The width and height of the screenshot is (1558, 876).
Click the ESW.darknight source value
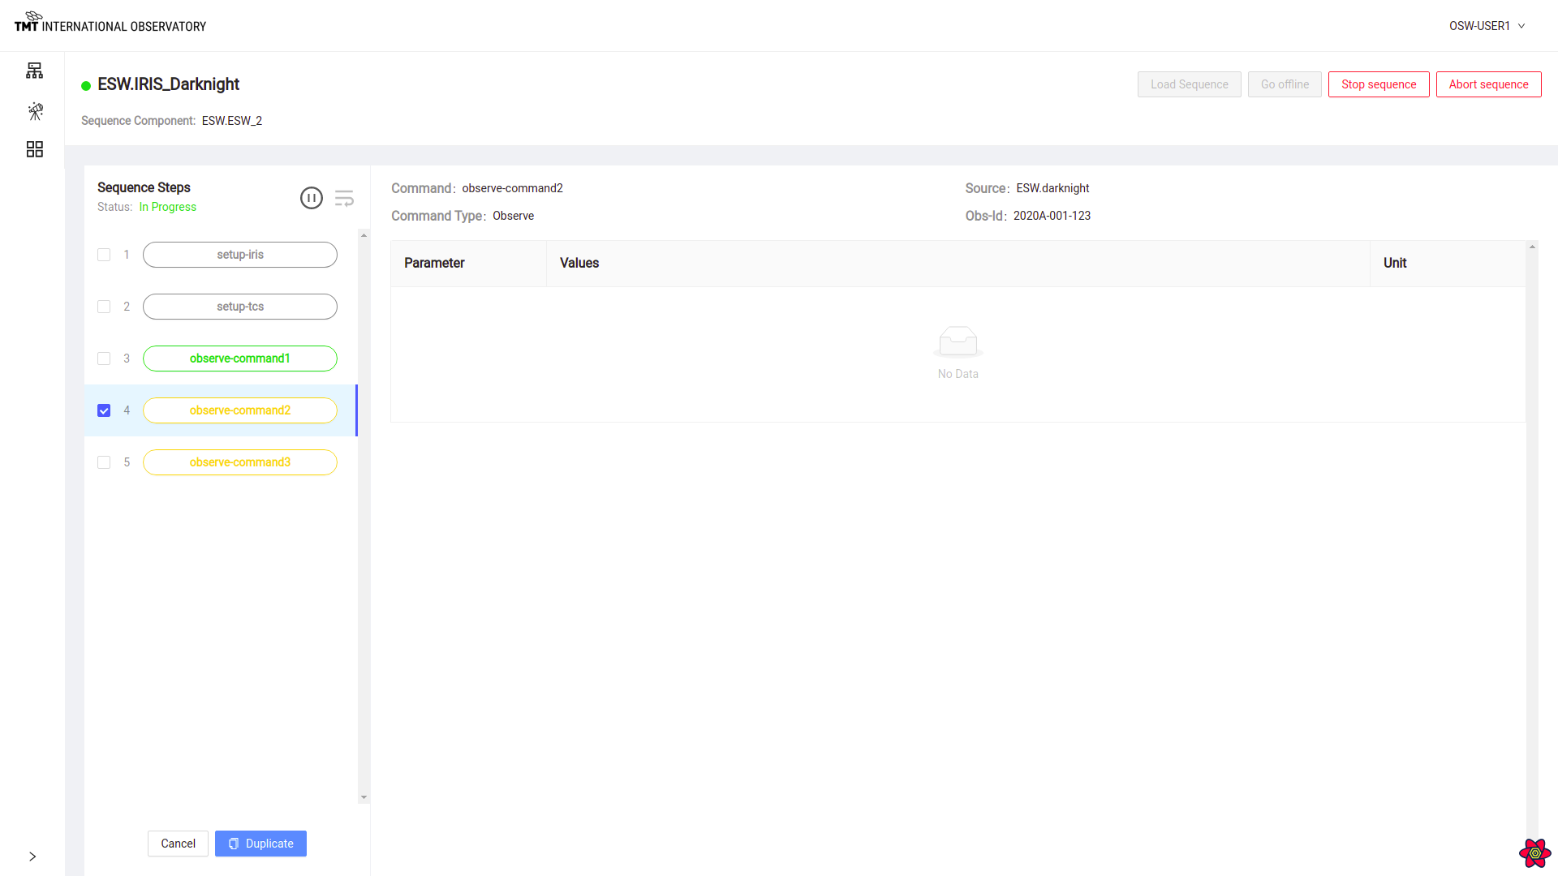point(1052,188)
